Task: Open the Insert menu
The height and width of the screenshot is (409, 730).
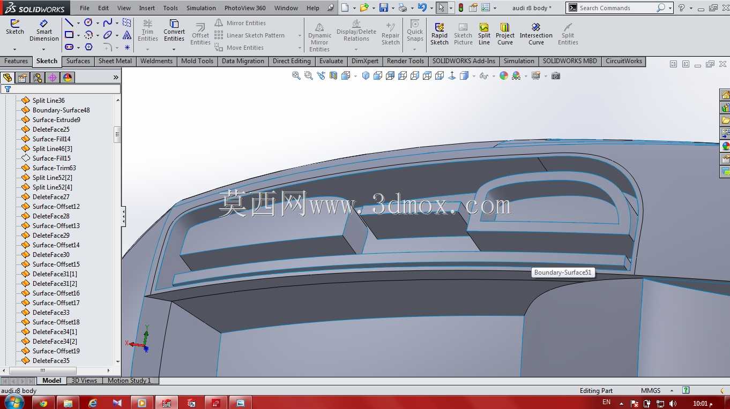Action: click(147, 8)
